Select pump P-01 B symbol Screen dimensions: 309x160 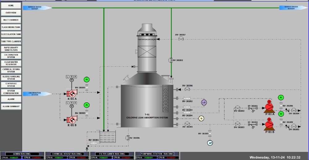point(269,124)
